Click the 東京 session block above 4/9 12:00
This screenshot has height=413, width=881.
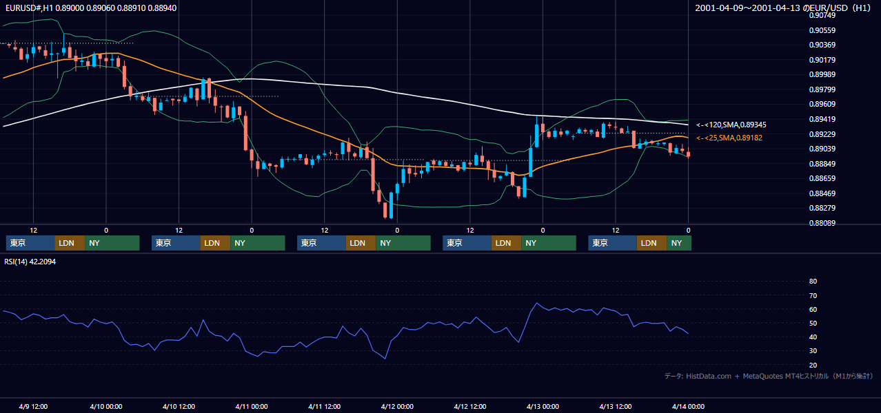click(x=30, y=243)
